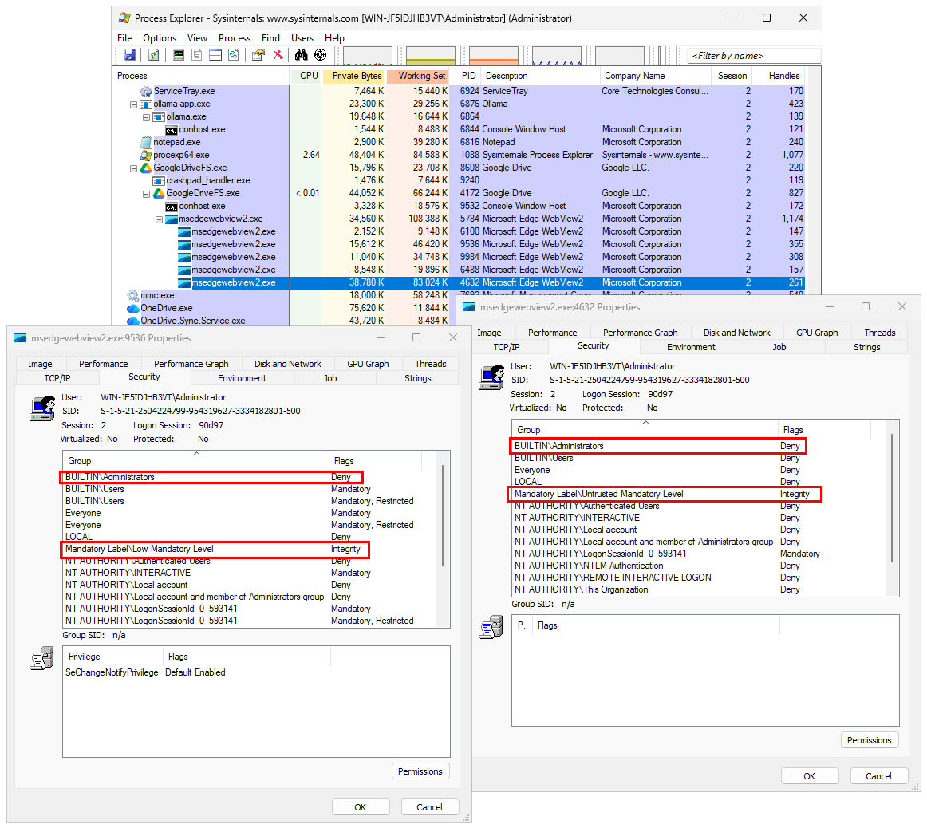Toggle the lower pane view icon
The height and width of the screenshot is (832, 927).
click(x=215, y=55)
